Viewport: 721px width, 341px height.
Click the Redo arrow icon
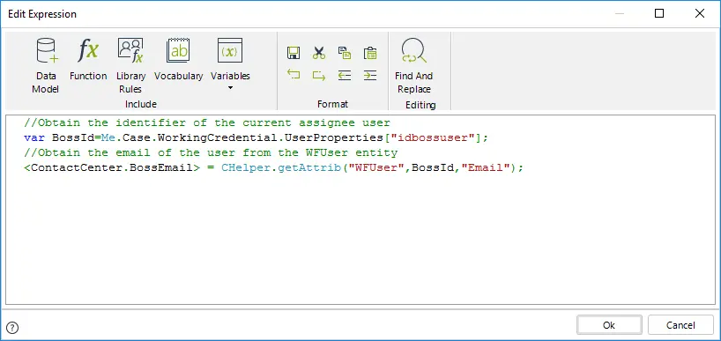point(319,75)
